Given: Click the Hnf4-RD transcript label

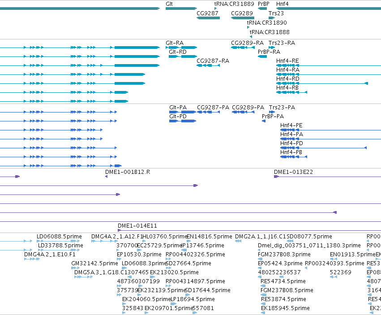Looking at the screenshot, I should pyautogui.click(x=288, y=79).
